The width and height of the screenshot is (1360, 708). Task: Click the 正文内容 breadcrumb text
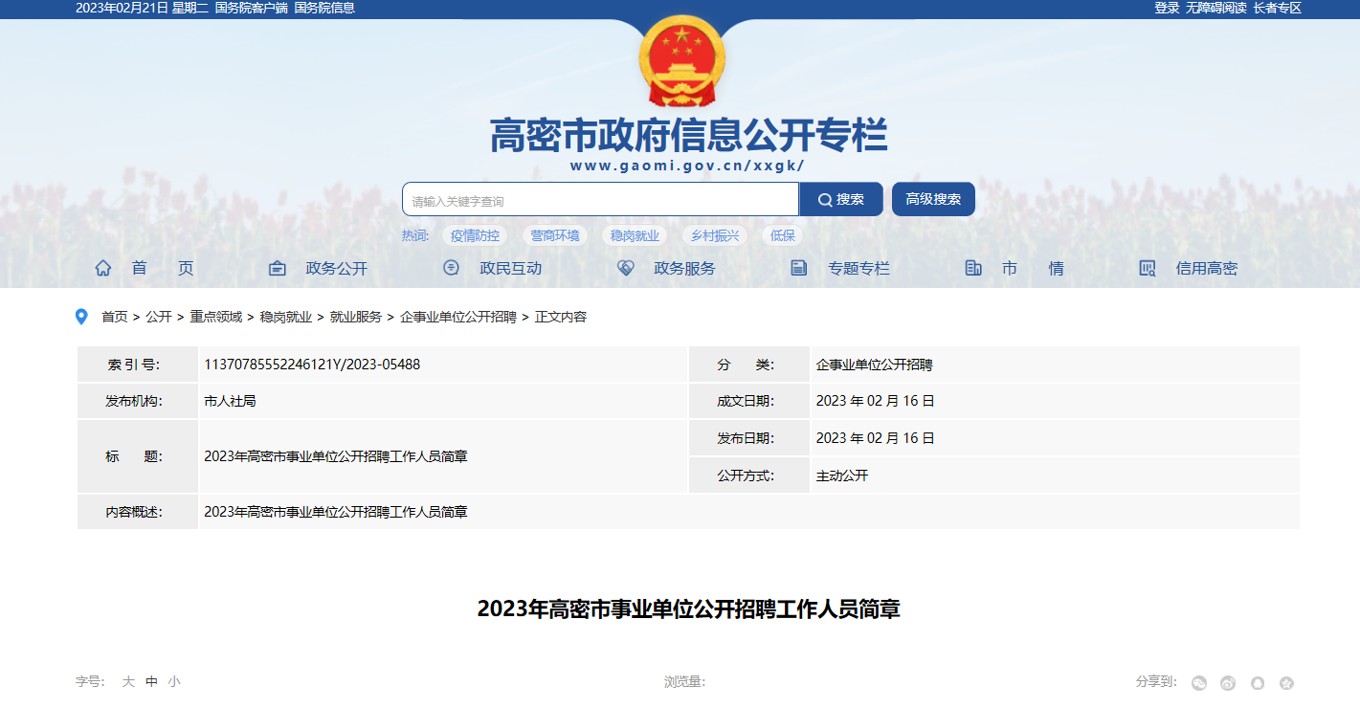click(561, 317)
